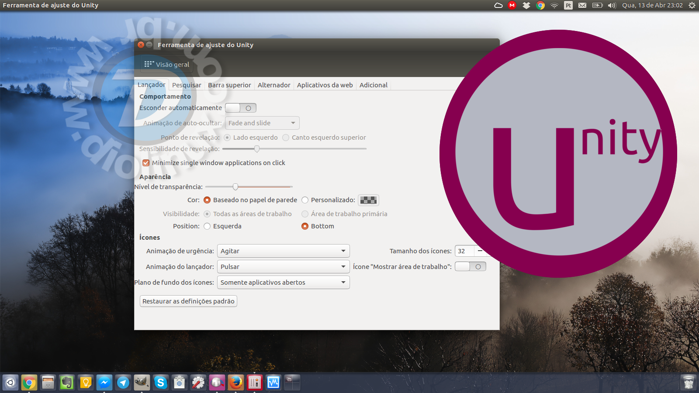Open the Dropbox tray indicator
Screen dimensions: 699x393
(526, 5)
